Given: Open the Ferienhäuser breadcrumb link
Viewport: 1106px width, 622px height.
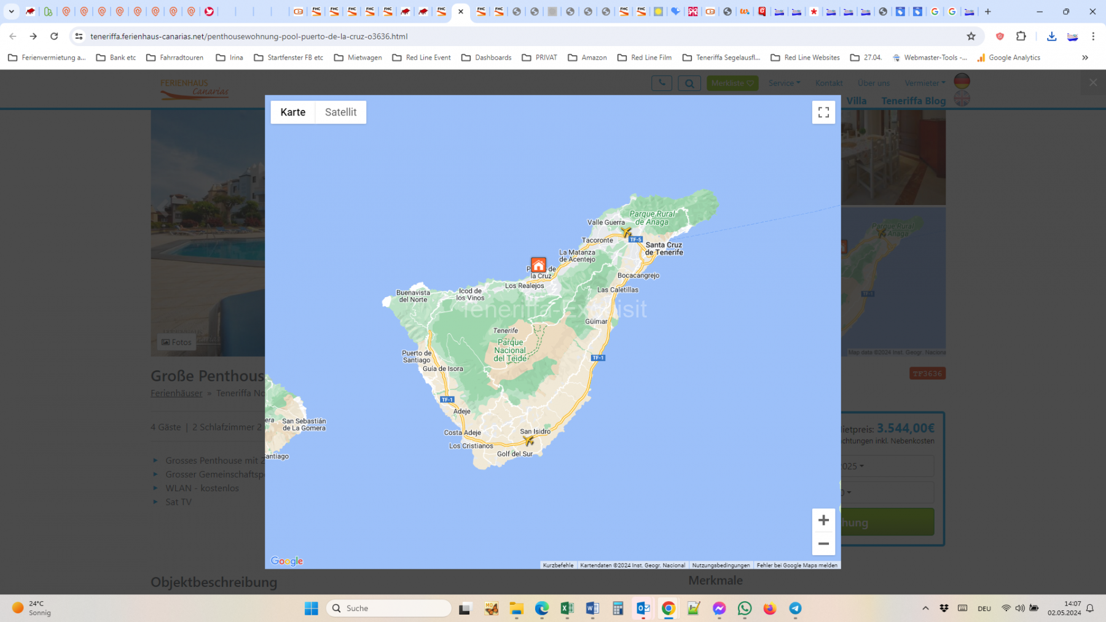Looking at the screenshot, I should point(176,393).
